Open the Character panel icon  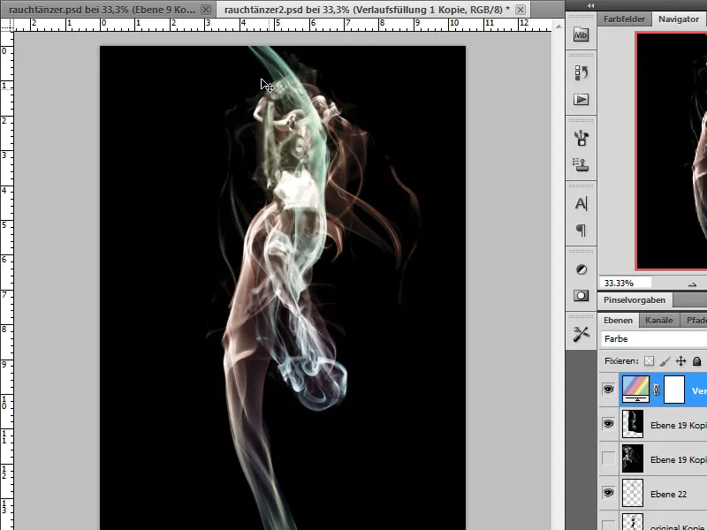(x=581, y=204)
